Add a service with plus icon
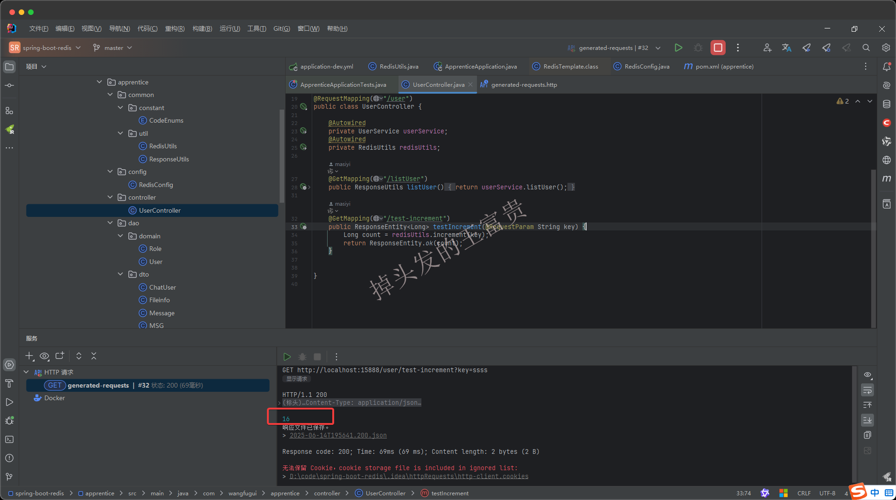This screenshot has width=896, height=500. click(29, 356)
